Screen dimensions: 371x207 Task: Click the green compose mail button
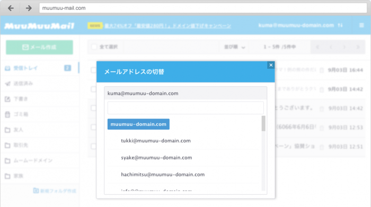click(40, 47)
